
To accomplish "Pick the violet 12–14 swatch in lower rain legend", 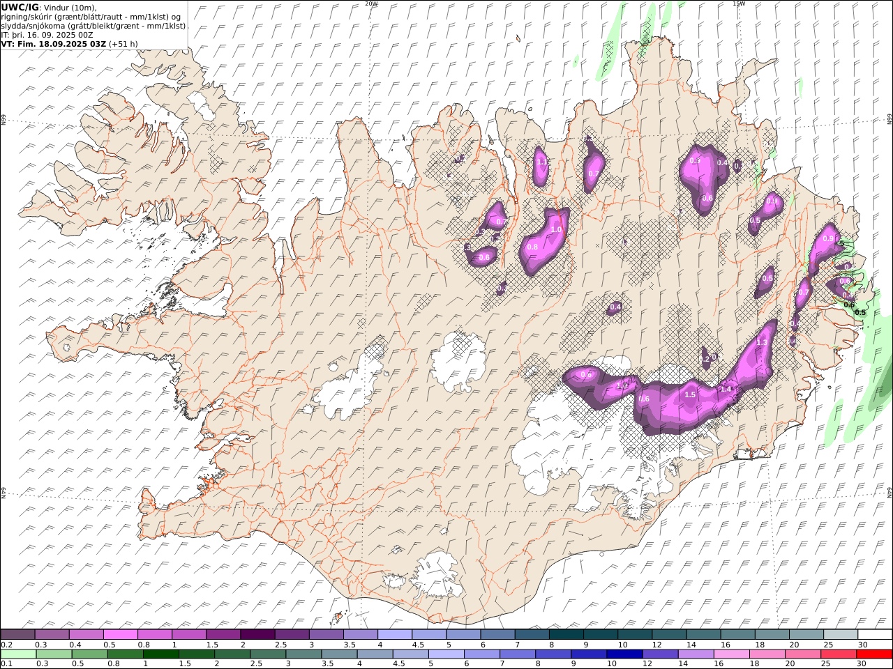I will point(660,654).
